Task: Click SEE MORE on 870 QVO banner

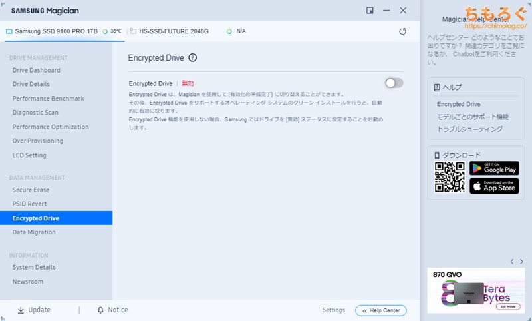Action: coord(508,306)
